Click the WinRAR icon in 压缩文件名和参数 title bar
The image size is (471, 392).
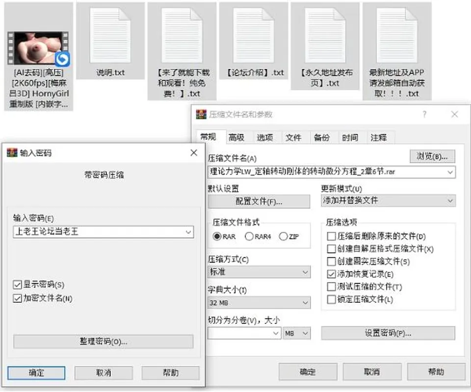pyautogui.click(x=201, y=114)
